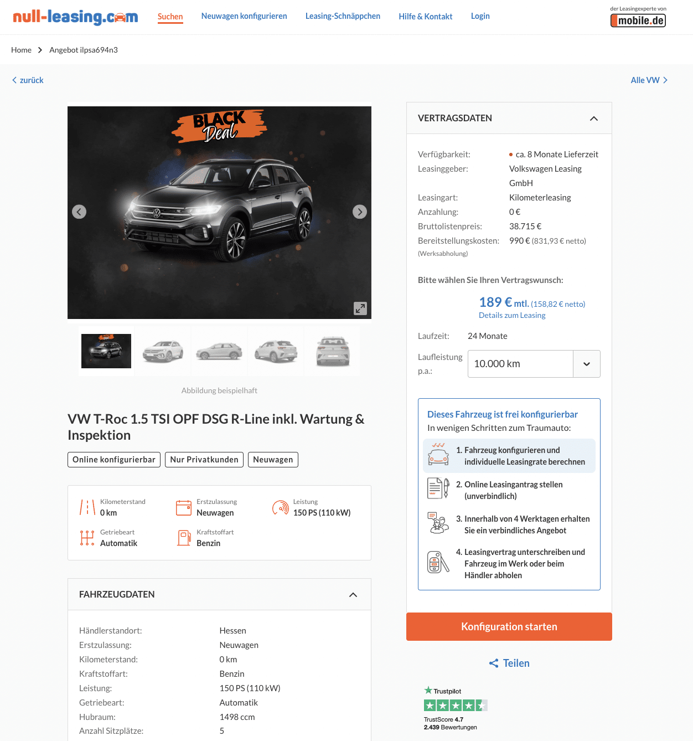Click the Abbildung beispielhaft caption

coord(219,390)
